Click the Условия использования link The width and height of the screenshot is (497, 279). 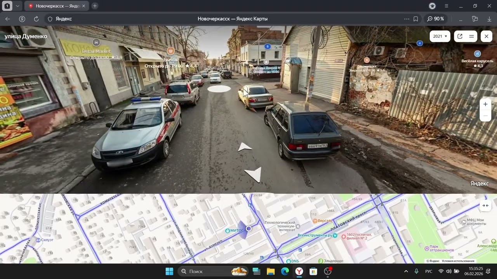(x=458, y=261)
